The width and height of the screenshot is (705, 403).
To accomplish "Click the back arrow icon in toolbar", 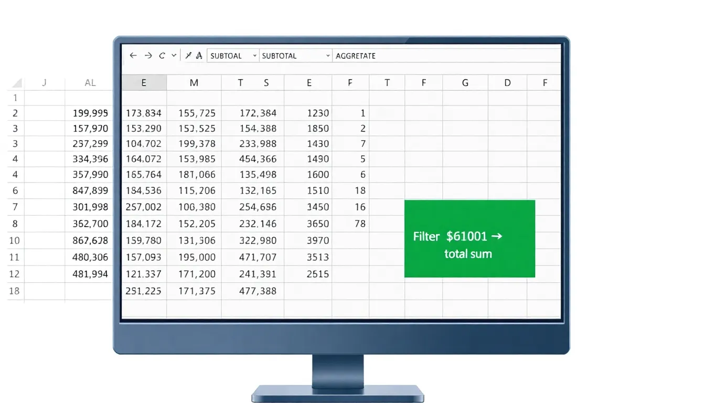I will (x=133, y=56).
